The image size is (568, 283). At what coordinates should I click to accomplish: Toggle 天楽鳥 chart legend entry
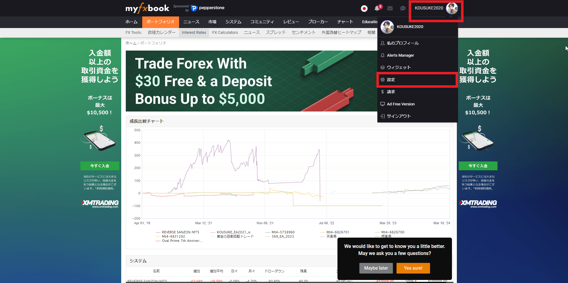[x=329, y=236]
